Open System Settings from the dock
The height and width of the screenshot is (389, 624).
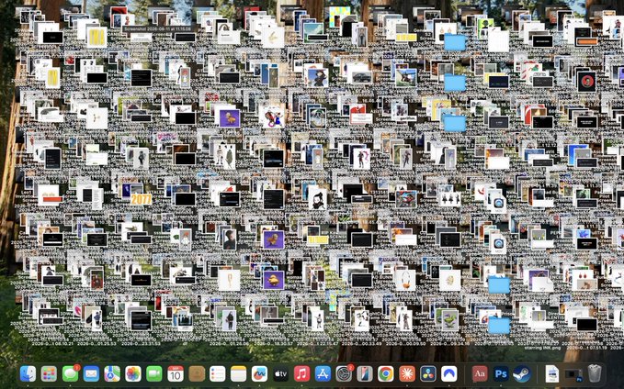click(344, 374)
